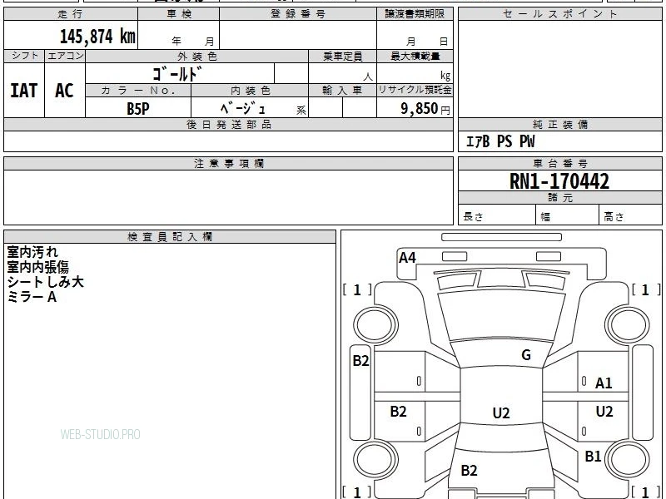The width and height of the screenshot is (666, 499).
Task: Click the 検査員記入欄 header
Action: (x=170, y=237)
